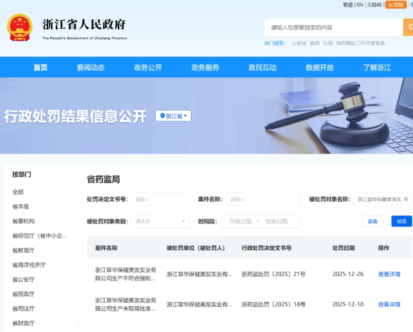The width and height of the screenshot is (413, 332).
Task: Click the 案件名称 column header
Action: (106, 248)
